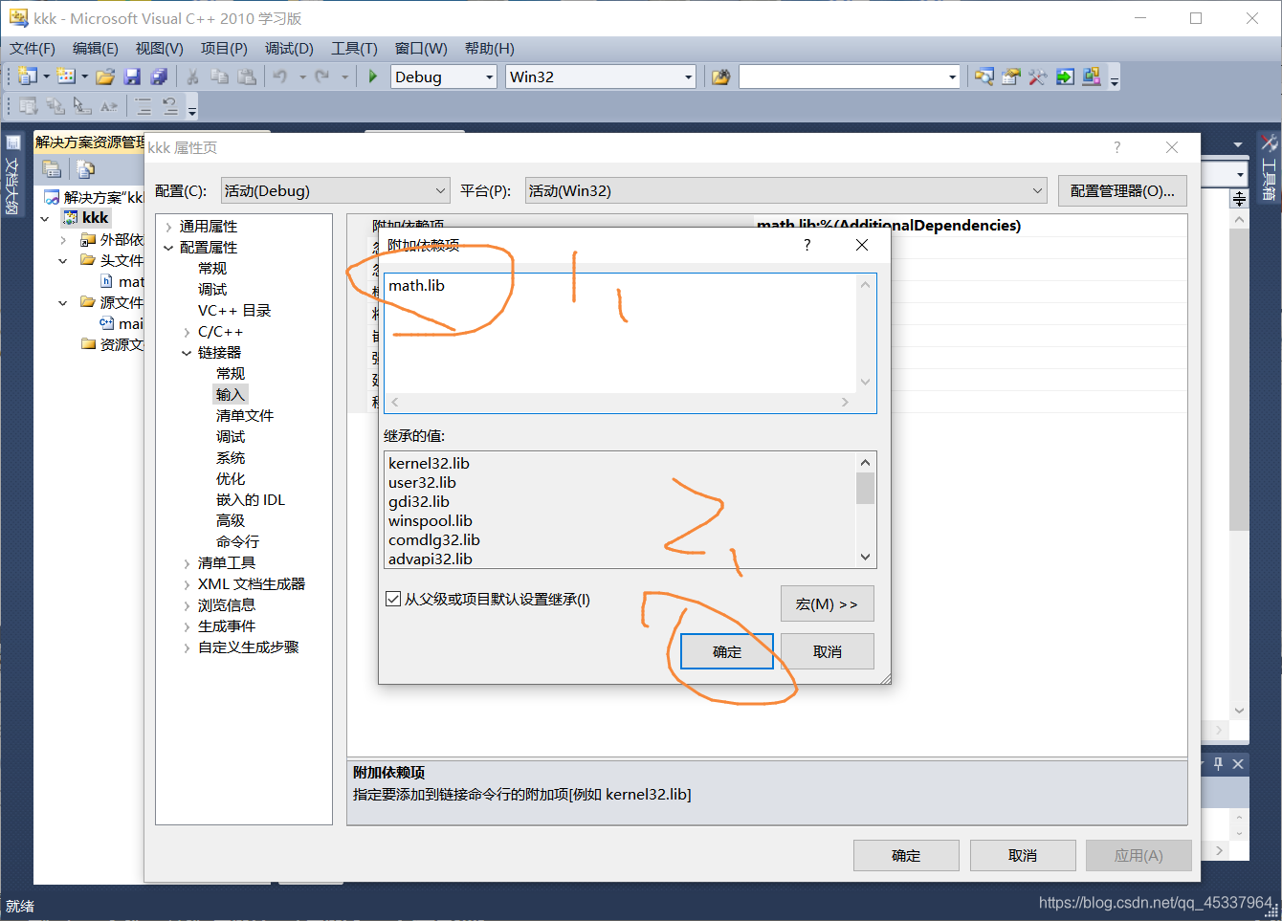Viewport: 1282px width, 921px height.
Task: Select the VC++ 目录 tree item
Action: [x=234, y=310]
